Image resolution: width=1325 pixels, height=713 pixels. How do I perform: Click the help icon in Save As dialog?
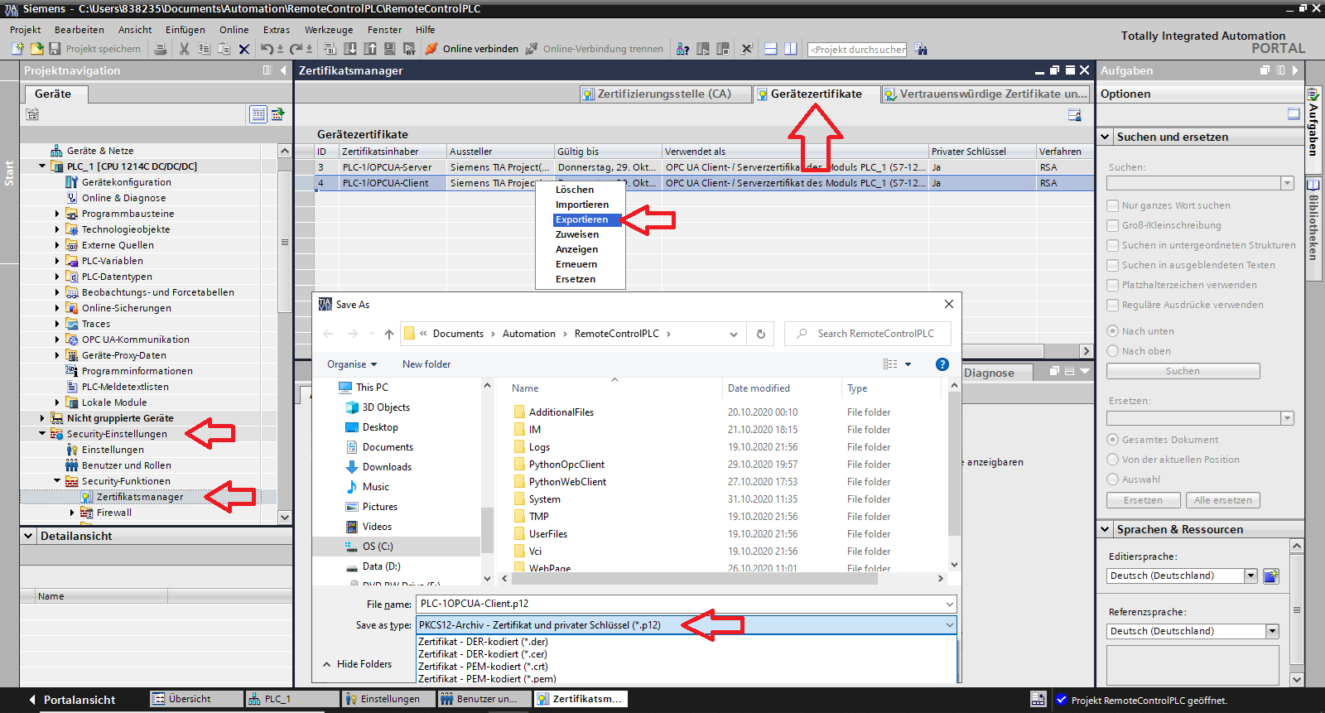tap(942, 364)
